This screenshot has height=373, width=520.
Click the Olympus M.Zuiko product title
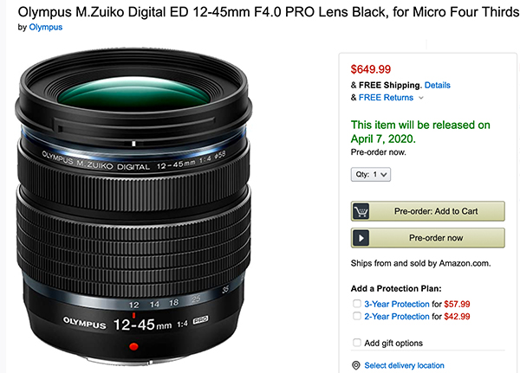(x=260, y=10)
